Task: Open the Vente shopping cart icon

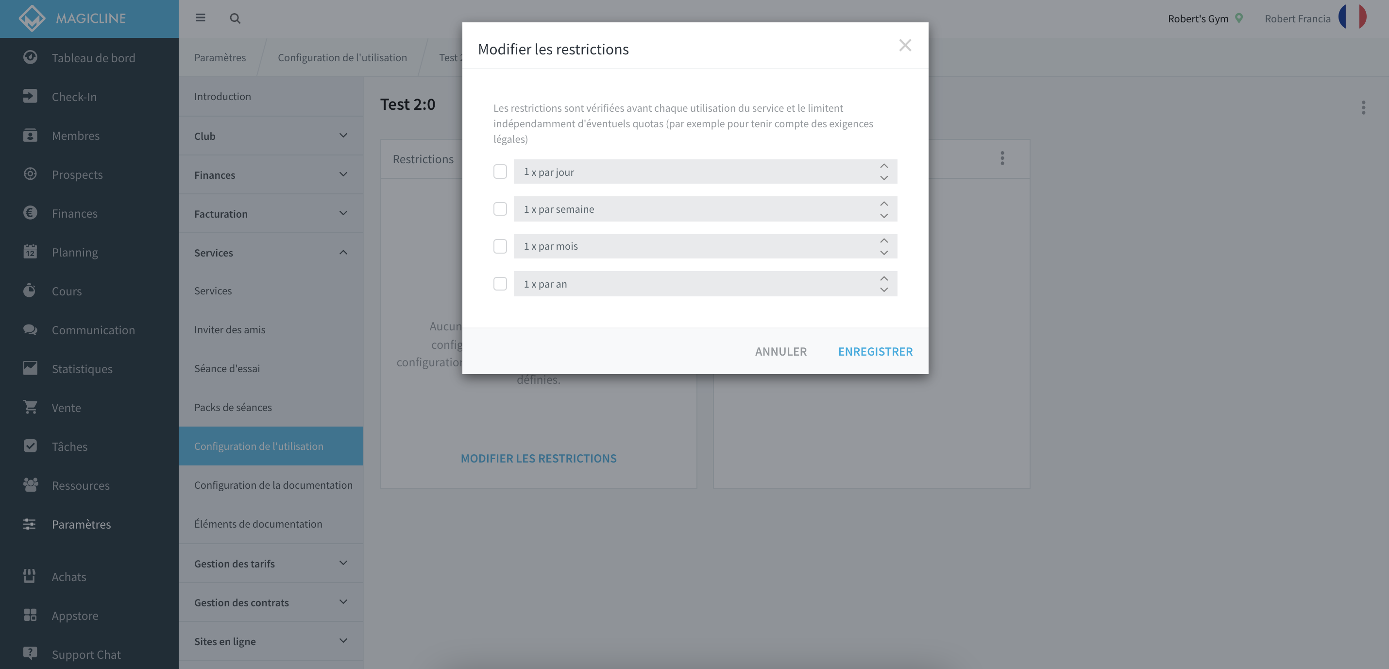Action: [30, 407]
